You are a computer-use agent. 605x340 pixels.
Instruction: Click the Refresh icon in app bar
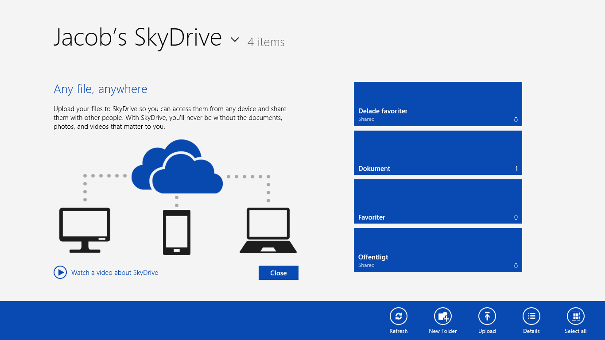point(398,316)
